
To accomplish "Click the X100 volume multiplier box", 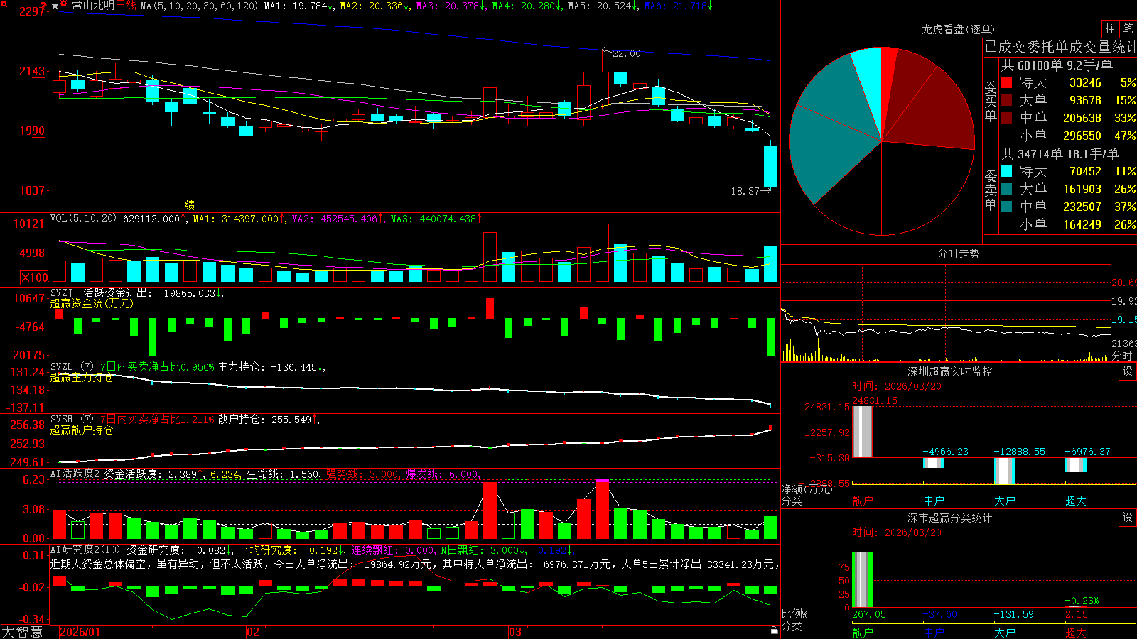I will pos(35,278).
